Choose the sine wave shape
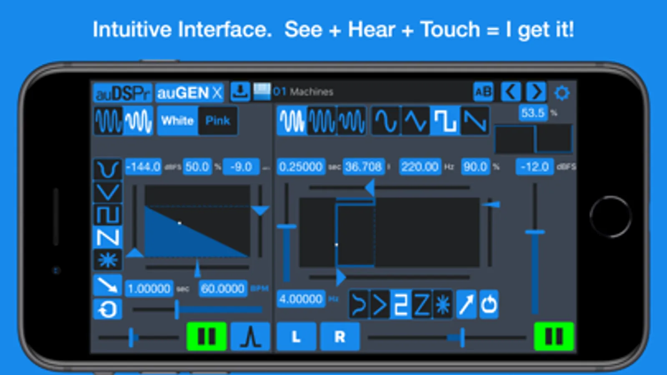Image resolution: width=667 pixels, height=375 pixels. [385, 121]
